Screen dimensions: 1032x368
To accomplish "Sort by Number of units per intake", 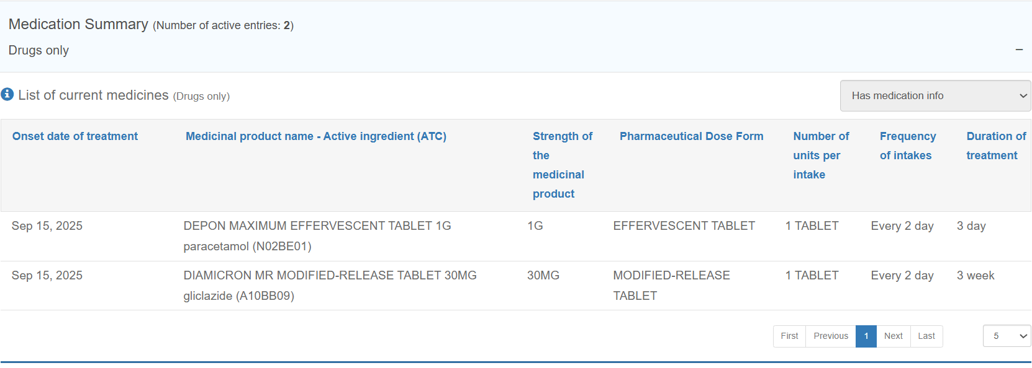I will 820,156.
